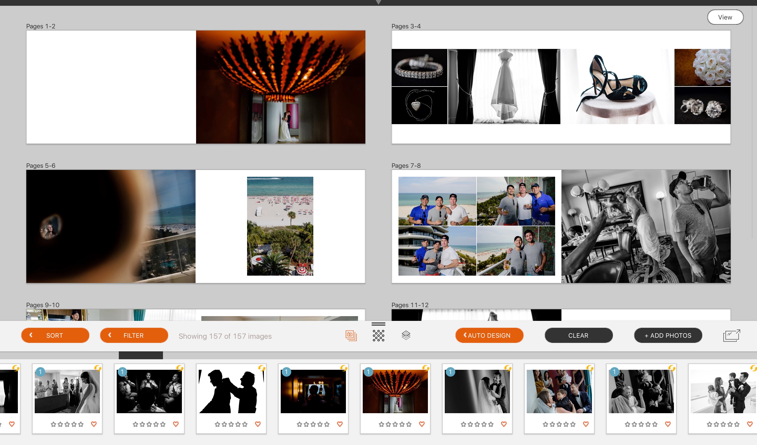Favorite the bride with family thumbnail heart
Image resolution: width=757 pixels, height=445 pixels.
click(x=94, y=424)
